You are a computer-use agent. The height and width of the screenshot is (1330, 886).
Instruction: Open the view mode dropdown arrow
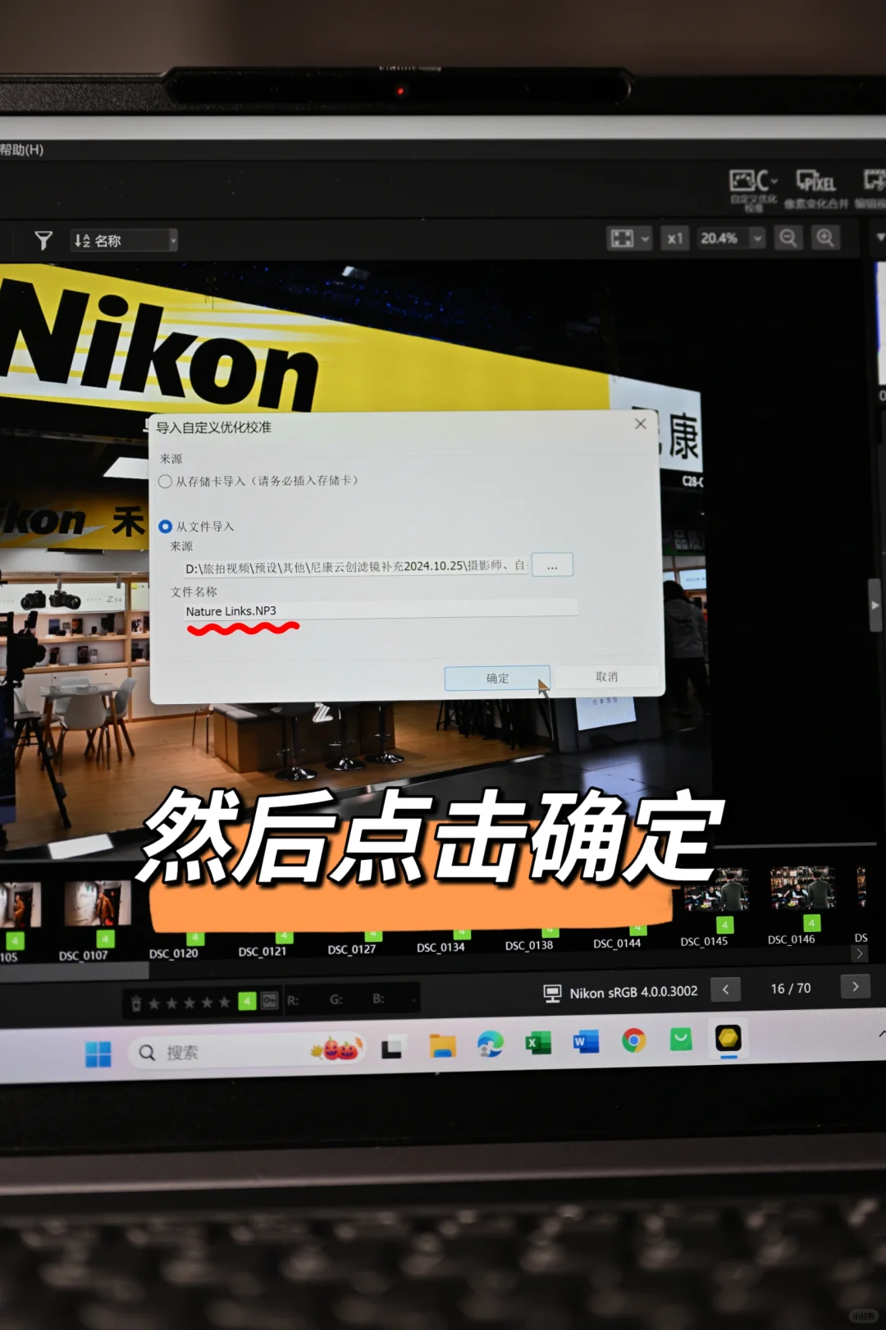coord(646,239)
